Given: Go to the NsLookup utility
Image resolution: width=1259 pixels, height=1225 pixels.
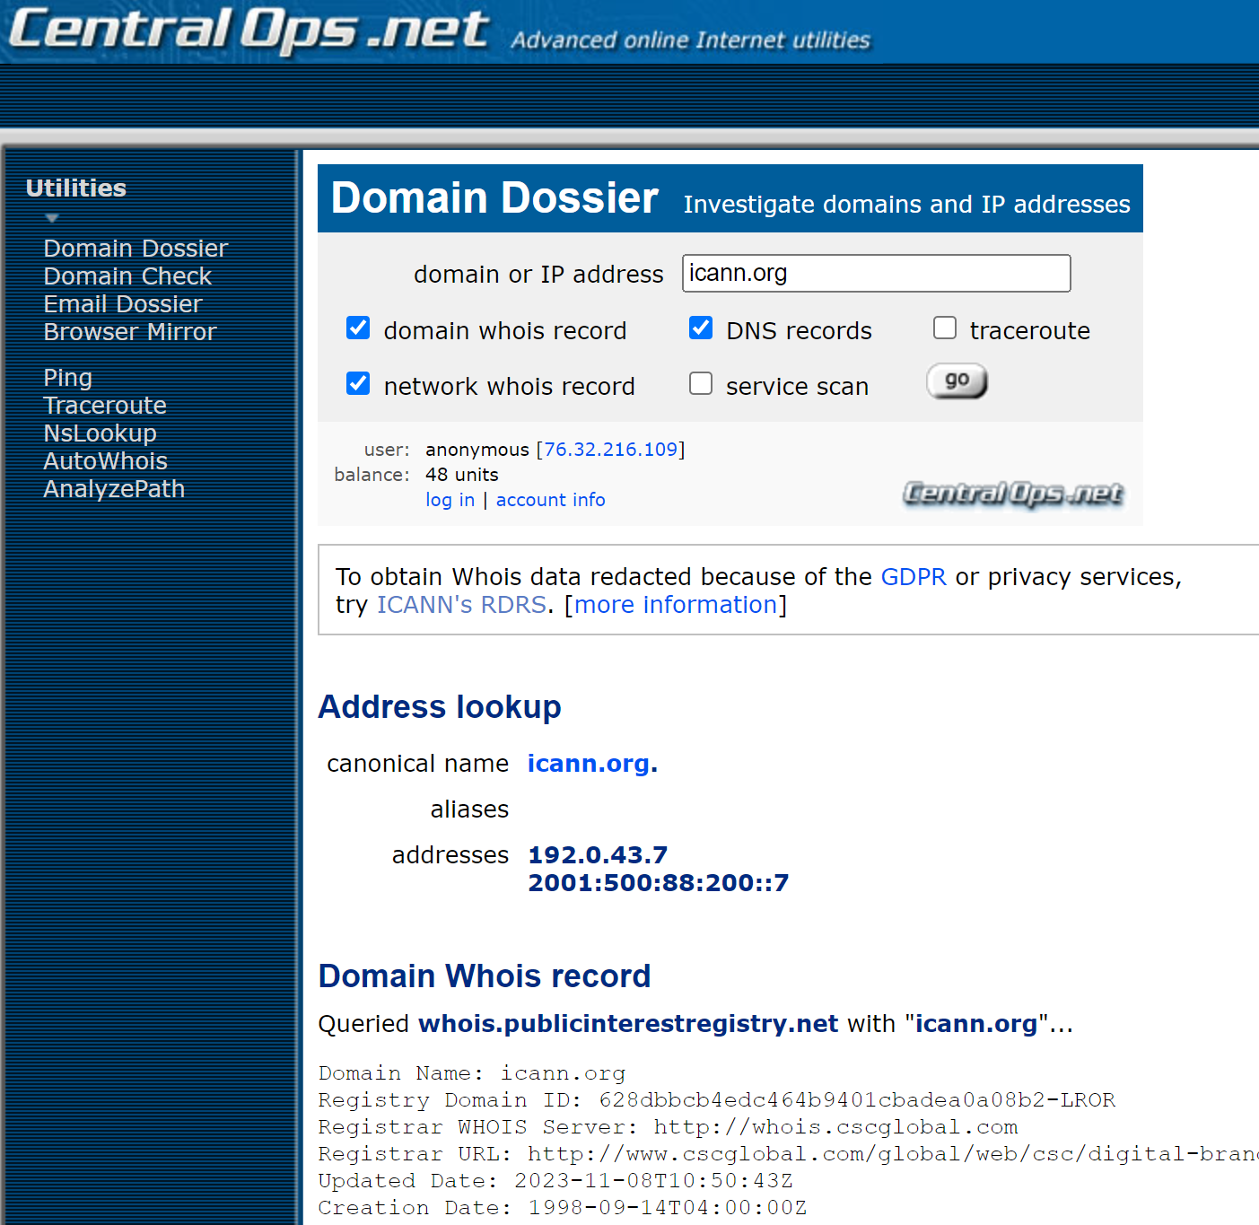Looking at the screenshot, I should tap(101, 433).
